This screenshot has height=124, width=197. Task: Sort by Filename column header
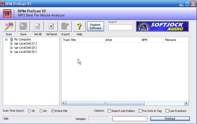click(176, 40)
